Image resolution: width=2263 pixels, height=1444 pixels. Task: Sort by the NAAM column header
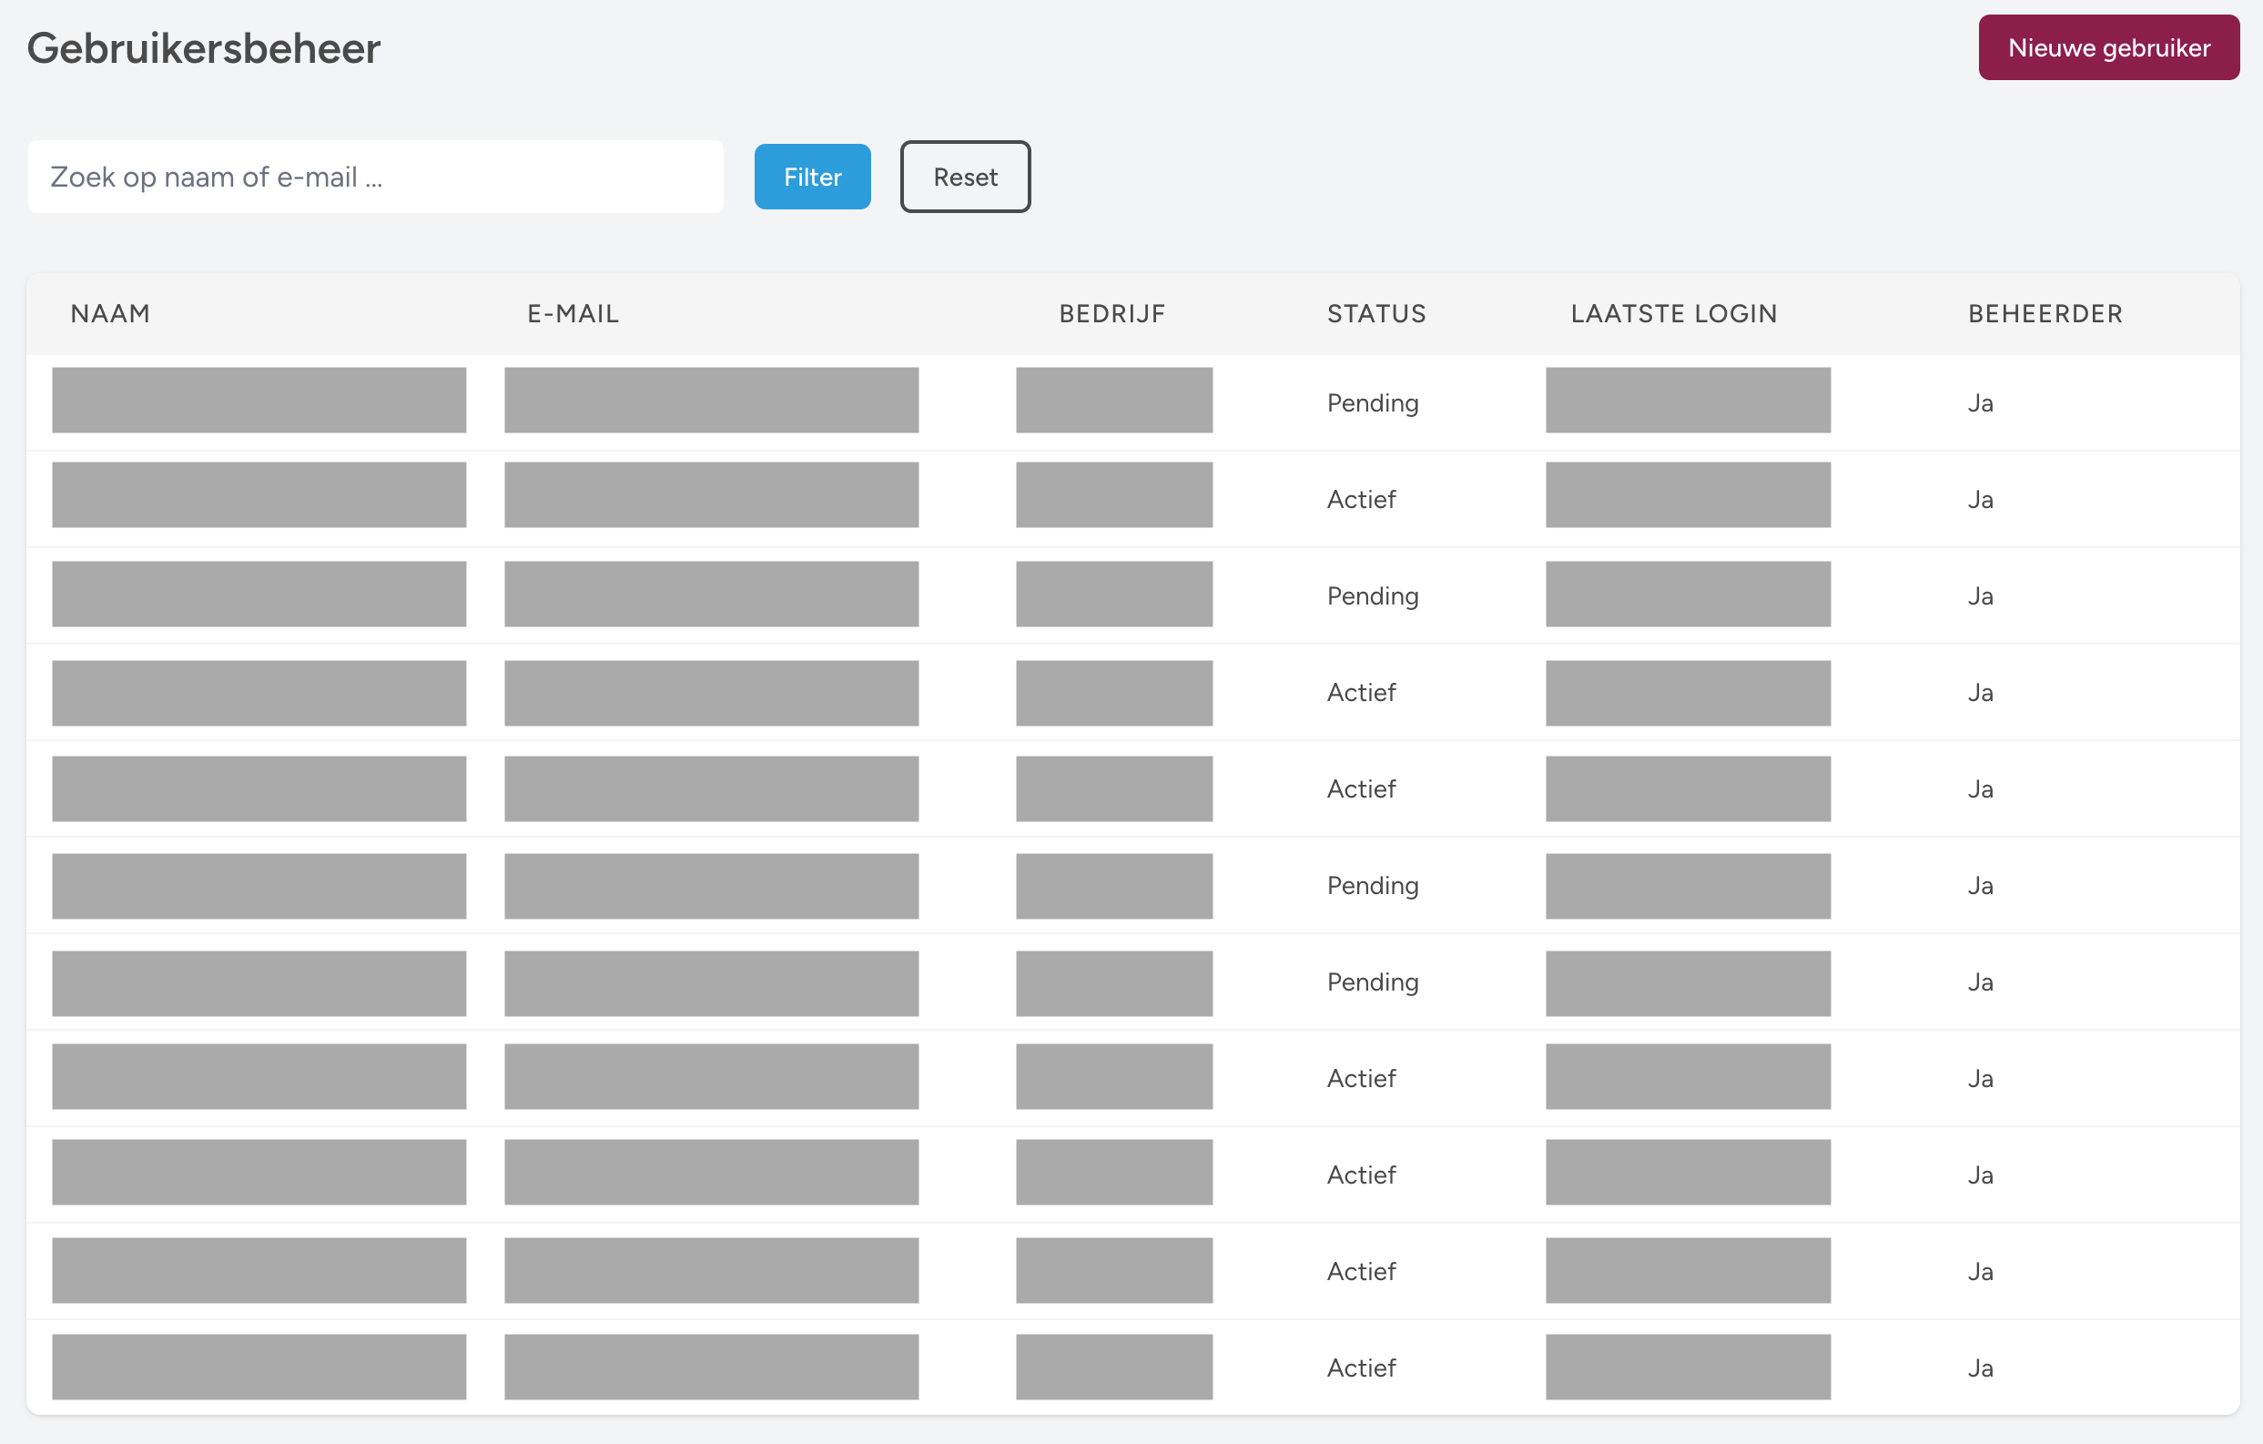[x=110, y=314]
